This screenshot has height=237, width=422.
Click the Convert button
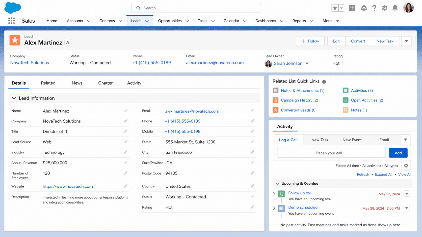click(x=358, y=41)
